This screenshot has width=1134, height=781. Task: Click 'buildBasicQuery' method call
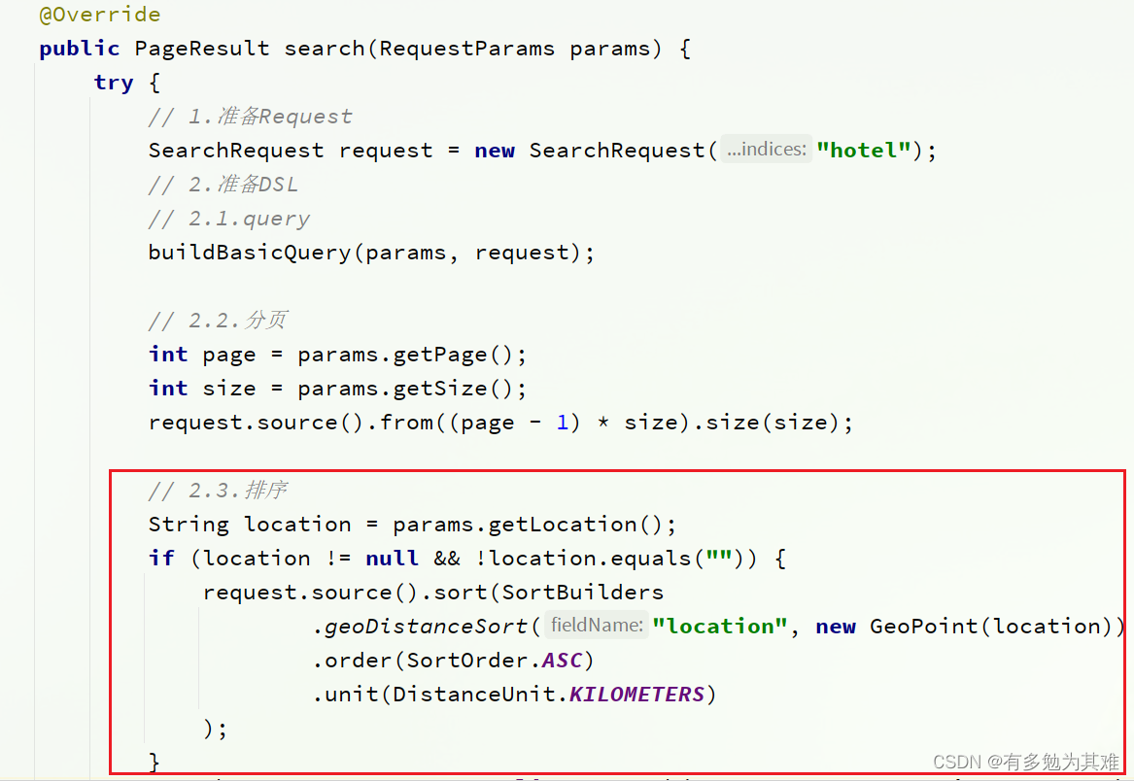click(x=250, y=253)
